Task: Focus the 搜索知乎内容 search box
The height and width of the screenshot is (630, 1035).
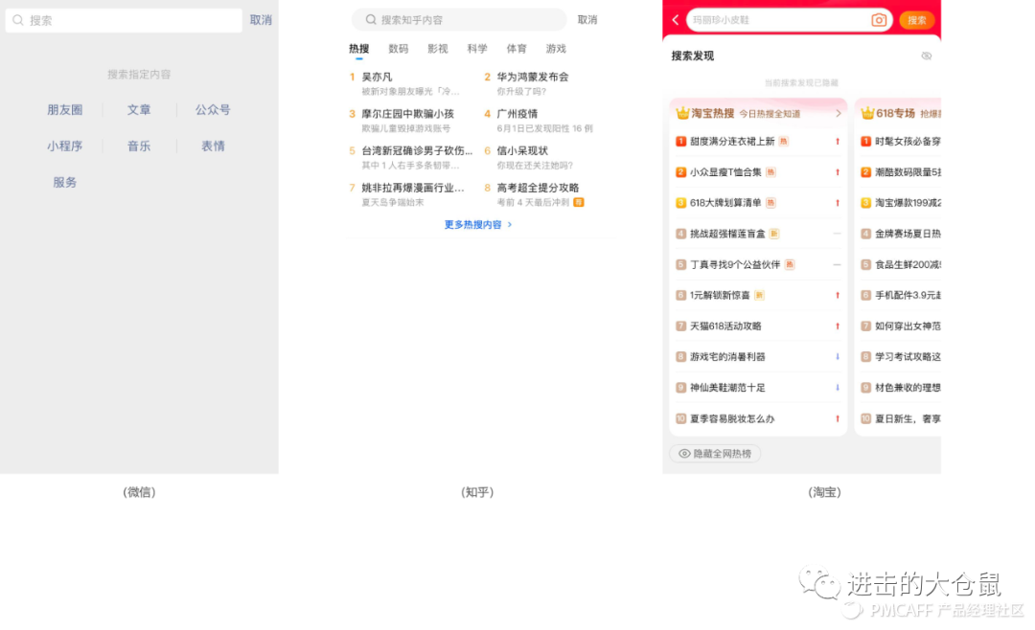Action: click(x=459, y=20)
